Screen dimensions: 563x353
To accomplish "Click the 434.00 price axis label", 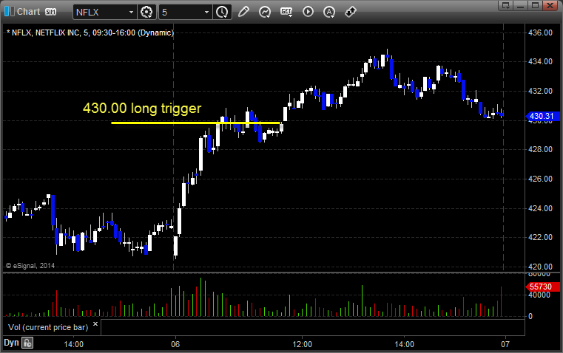I will click(540, 61).
